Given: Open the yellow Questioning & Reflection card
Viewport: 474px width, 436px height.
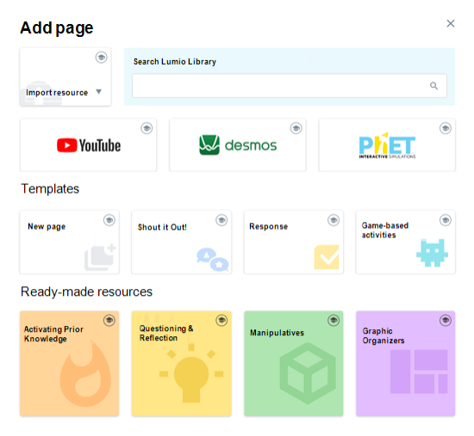Looking at the screenshot, I should click(x=181, y=364).
